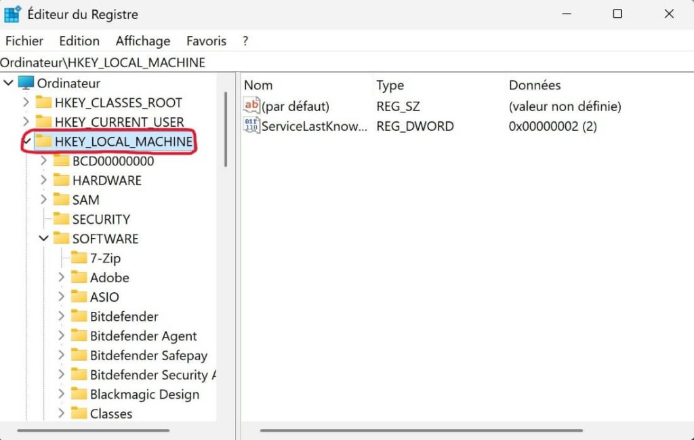Click the Ordinateur computer icon
Viewport: 694px width, 440px height.
26,83
